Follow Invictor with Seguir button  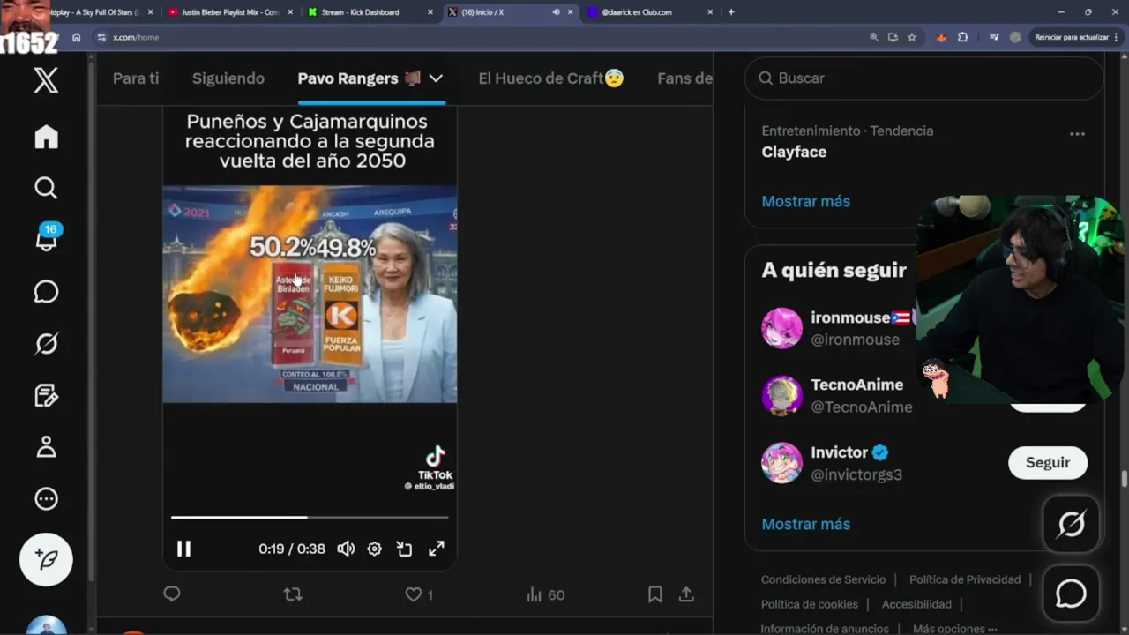(x=1048, y=463)
